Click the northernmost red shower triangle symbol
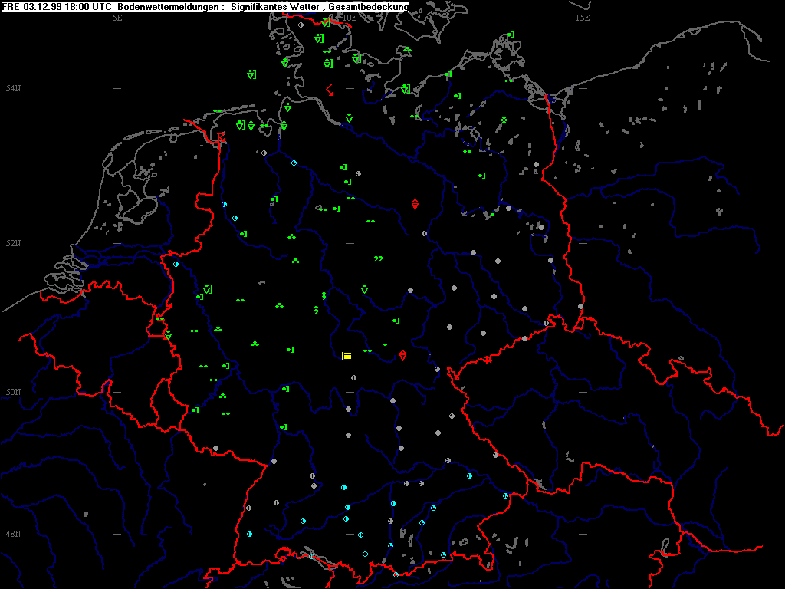Image resolution: width=785 pixels, height=589 pixels. click(x=415, y=204)
